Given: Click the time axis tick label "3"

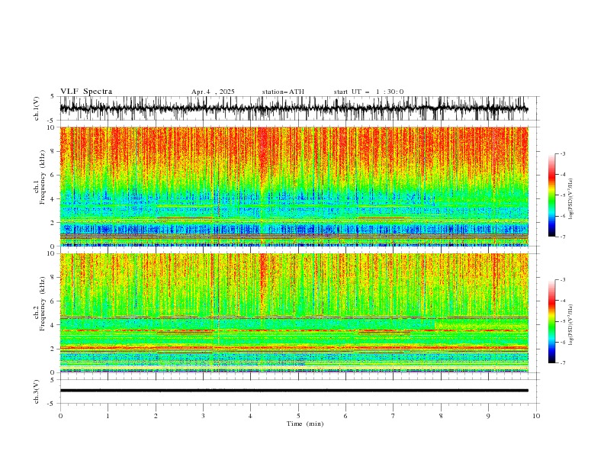Looking at the screenshot, I should tap(203, 416).
